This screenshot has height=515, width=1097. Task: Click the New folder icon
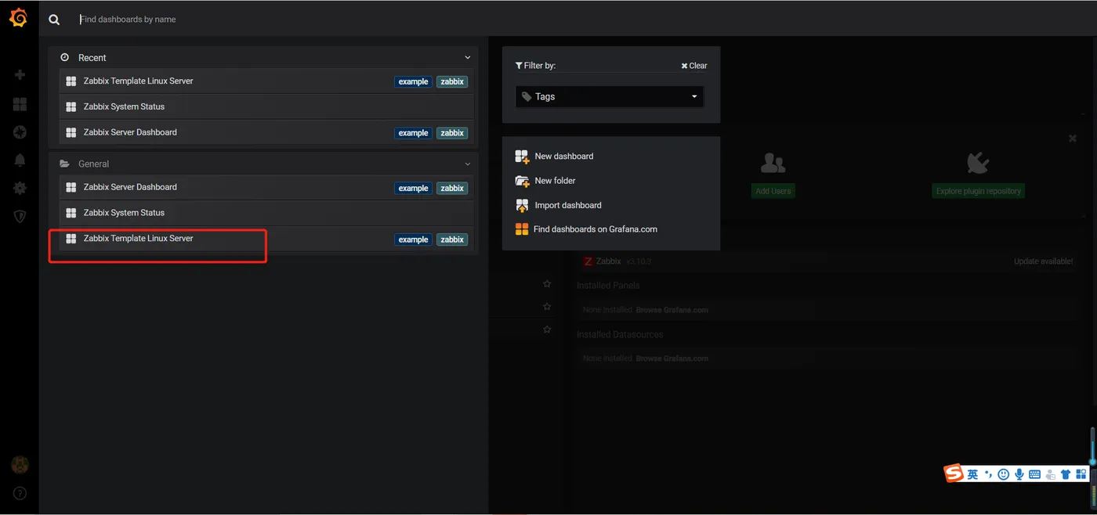pyautogui.click(x=522, y=181)
